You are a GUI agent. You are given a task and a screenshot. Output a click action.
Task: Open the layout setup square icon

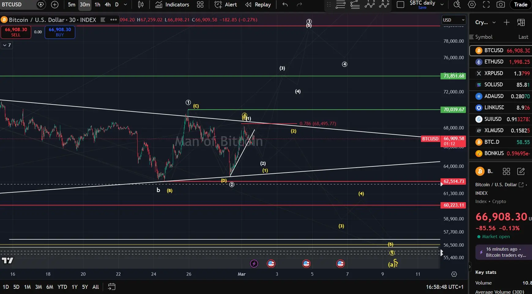tap(400, 5)
